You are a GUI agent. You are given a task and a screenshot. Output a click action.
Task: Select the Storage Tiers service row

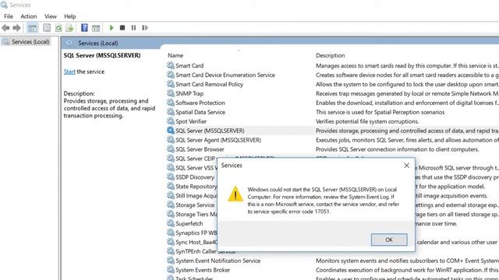(x=196, y=214)
